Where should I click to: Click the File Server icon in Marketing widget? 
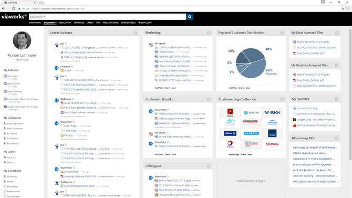[151, 45]
